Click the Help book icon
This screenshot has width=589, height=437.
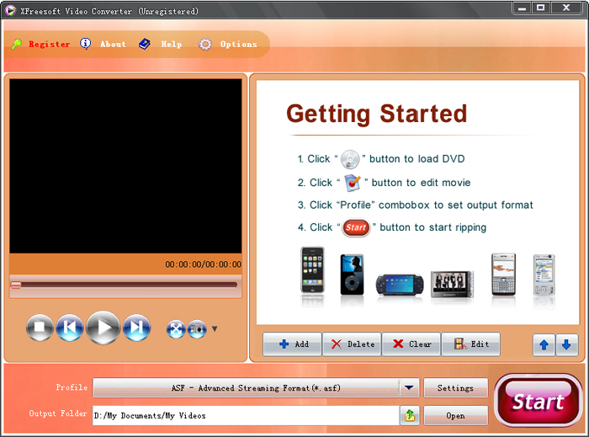[145, 44]
